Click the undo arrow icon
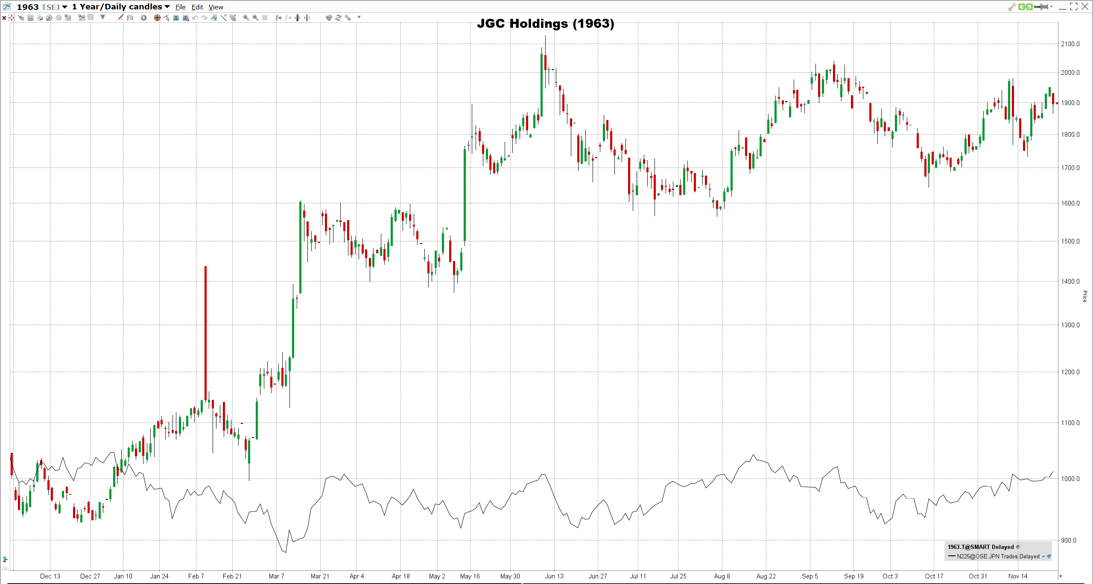 click(x=195, y=18)
